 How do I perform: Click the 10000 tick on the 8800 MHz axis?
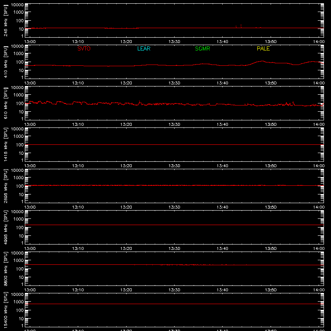click(17, 253)
